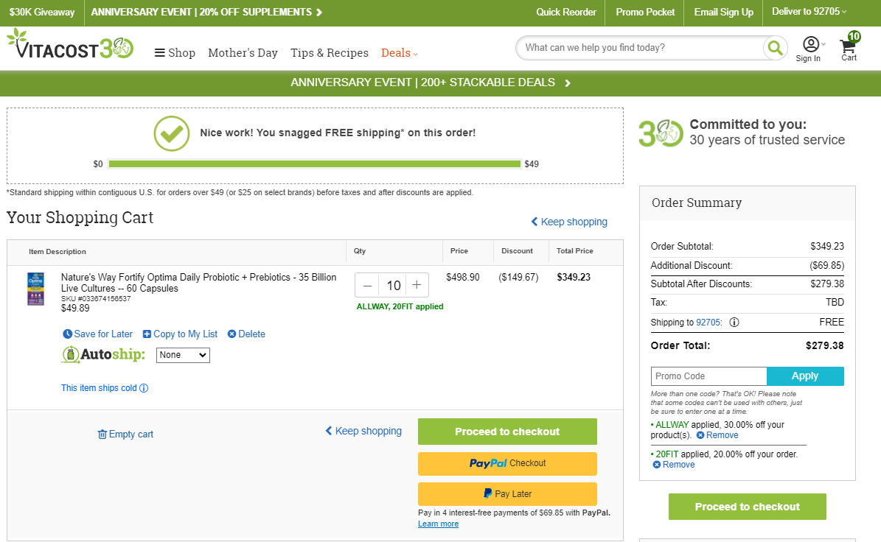
Task: Click the Save for Later clock icon
Action: (67, 334)
